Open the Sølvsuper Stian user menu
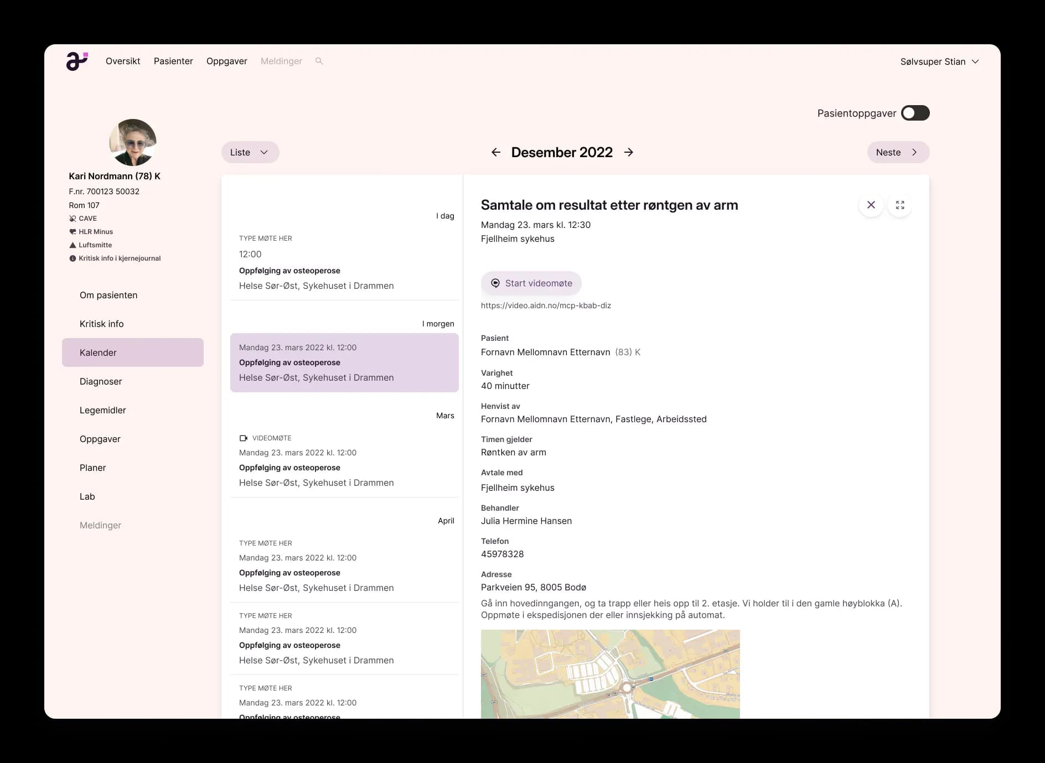Viewport: 1045px width, 763px height. (x=939, y=61)
